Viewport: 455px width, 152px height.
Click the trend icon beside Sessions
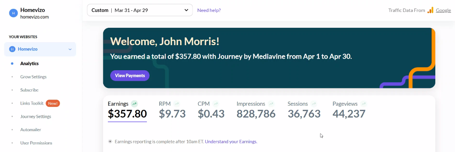coord(314,104)
